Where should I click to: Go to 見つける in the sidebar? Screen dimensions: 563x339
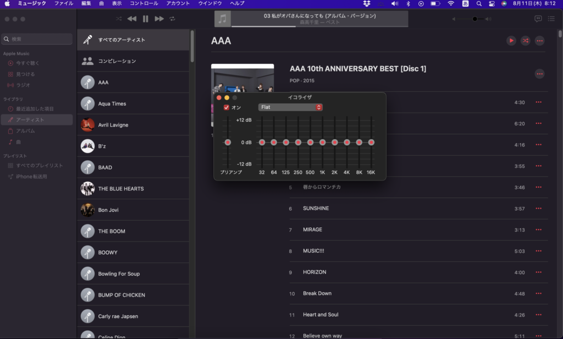coord(37,74)
